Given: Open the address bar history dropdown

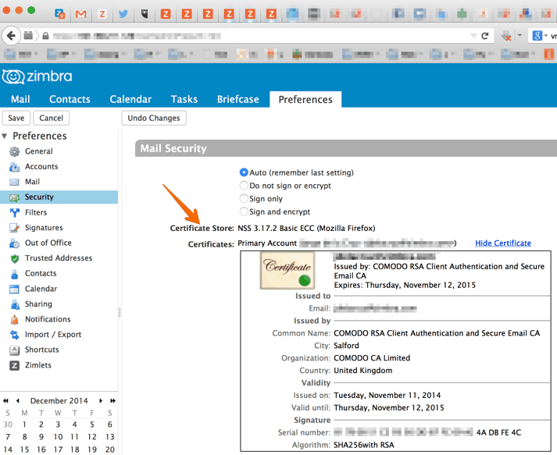Looking at the screenshot, I should [473, 36].
